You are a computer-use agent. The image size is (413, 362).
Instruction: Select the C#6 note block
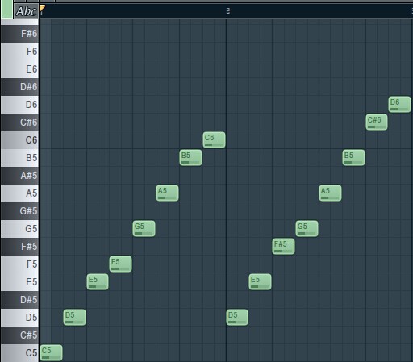click(377, 123)
